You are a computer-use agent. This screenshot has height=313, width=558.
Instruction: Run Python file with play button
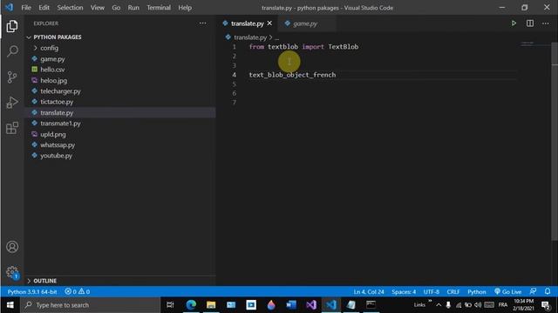pos(514,23)
